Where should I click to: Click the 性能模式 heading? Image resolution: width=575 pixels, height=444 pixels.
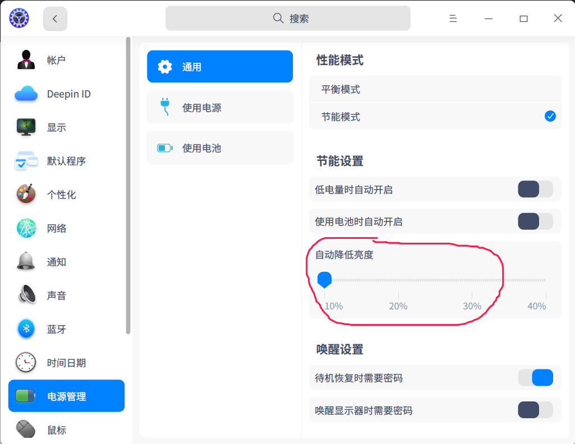340,60
